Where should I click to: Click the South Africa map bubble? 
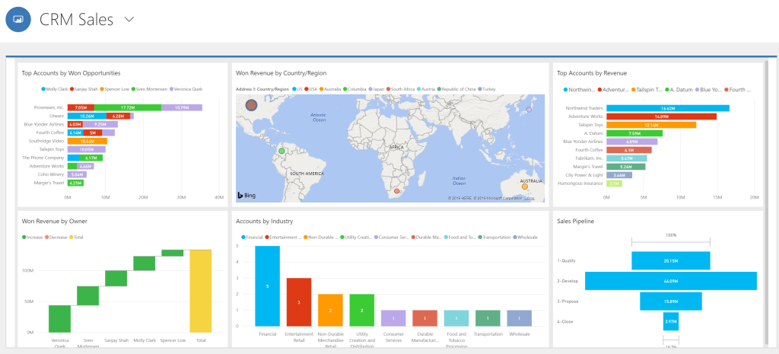pos(396,191)
